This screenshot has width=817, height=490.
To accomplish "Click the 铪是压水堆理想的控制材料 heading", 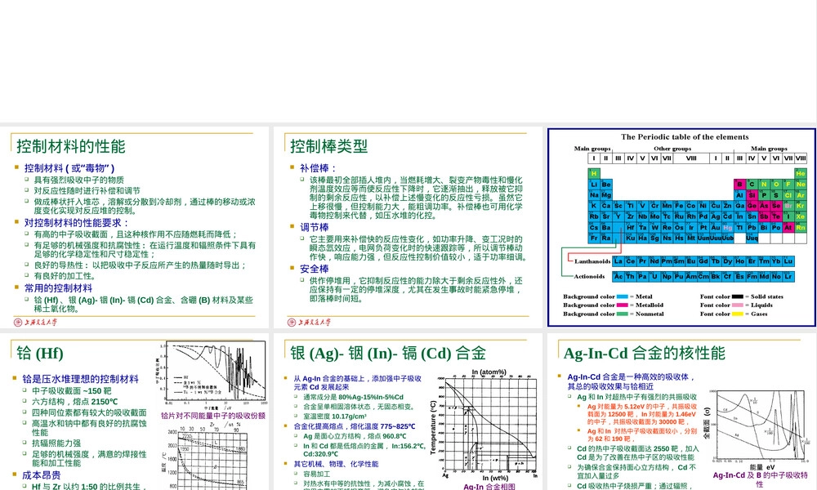I will click(x=80, y=379).
